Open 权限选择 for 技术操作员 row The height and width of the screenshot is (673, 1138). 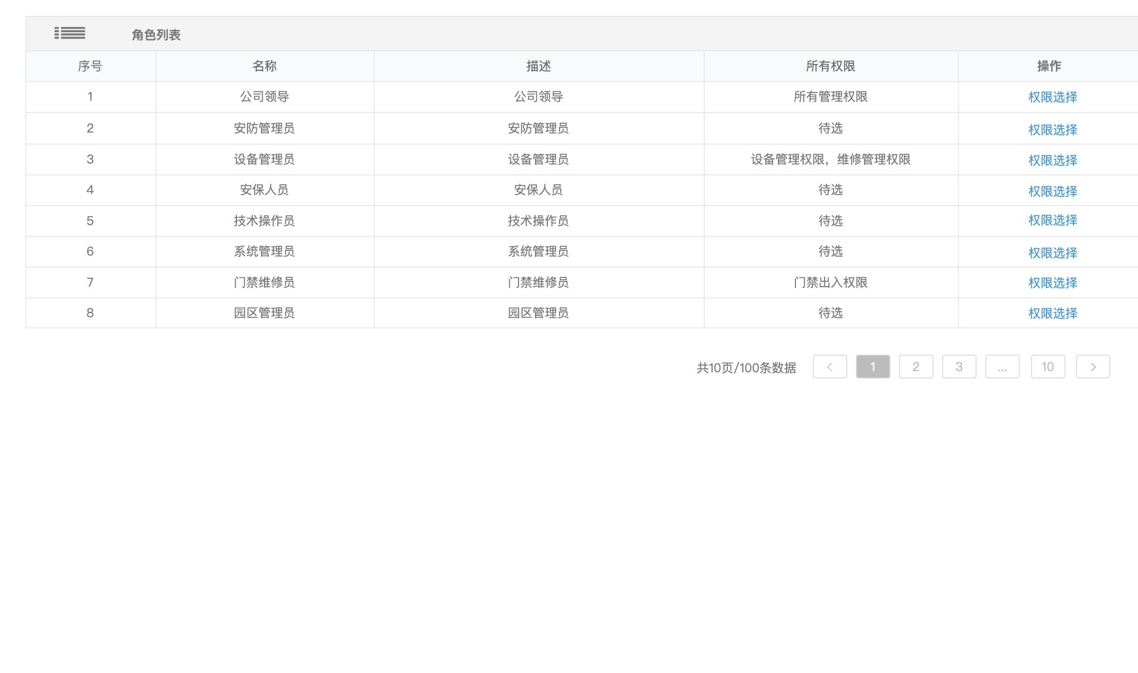point(1052,220)
